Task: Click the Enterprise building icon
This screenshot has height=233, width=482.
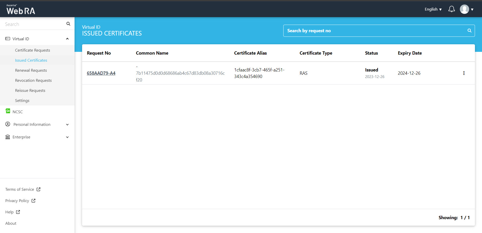Action: [8, 137]
